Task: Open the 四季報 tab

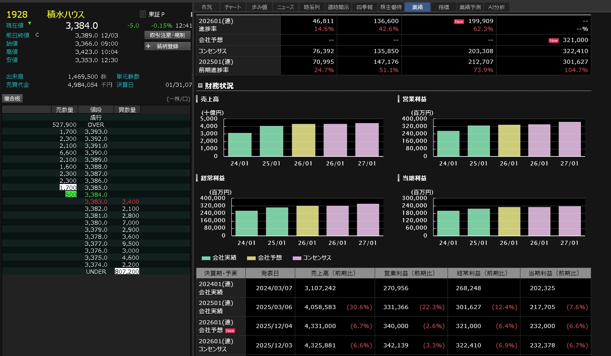Action: [x=364, y=7]
